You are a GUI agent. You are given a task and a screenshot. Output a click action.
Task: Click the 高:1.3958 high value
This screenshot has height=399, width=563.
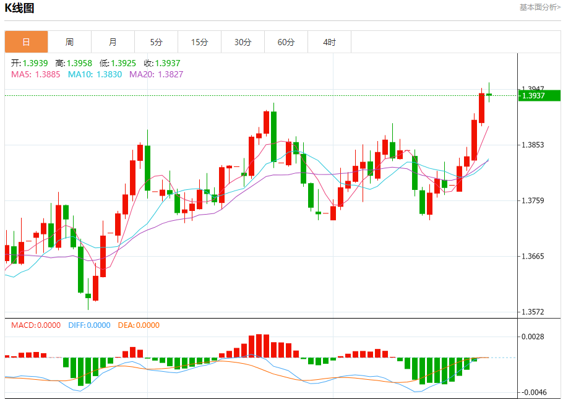[x=74, y=63]
